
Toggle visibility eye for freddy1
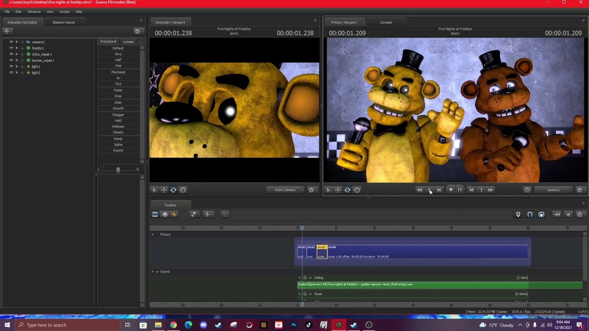click(12, 48)
